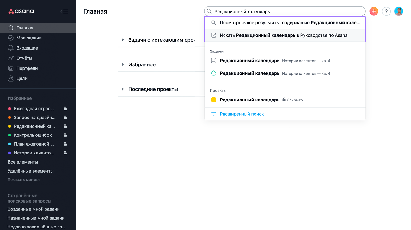Click the lock icon next to Закрыто
Image resolution: width=411 pixels, height=230 pixels.
284,100
